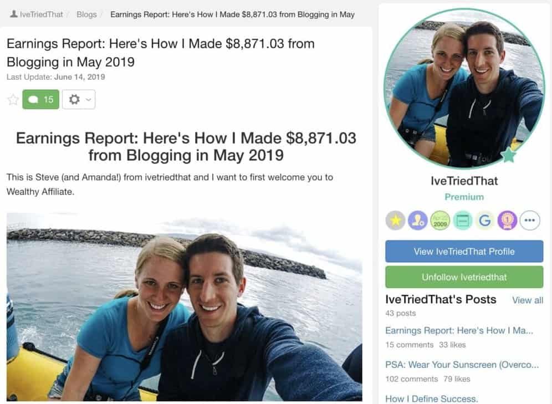The height and width of the screenshot is (404, 552).
Task: Click the 2009 member-since badge
Action: point(440,221)
